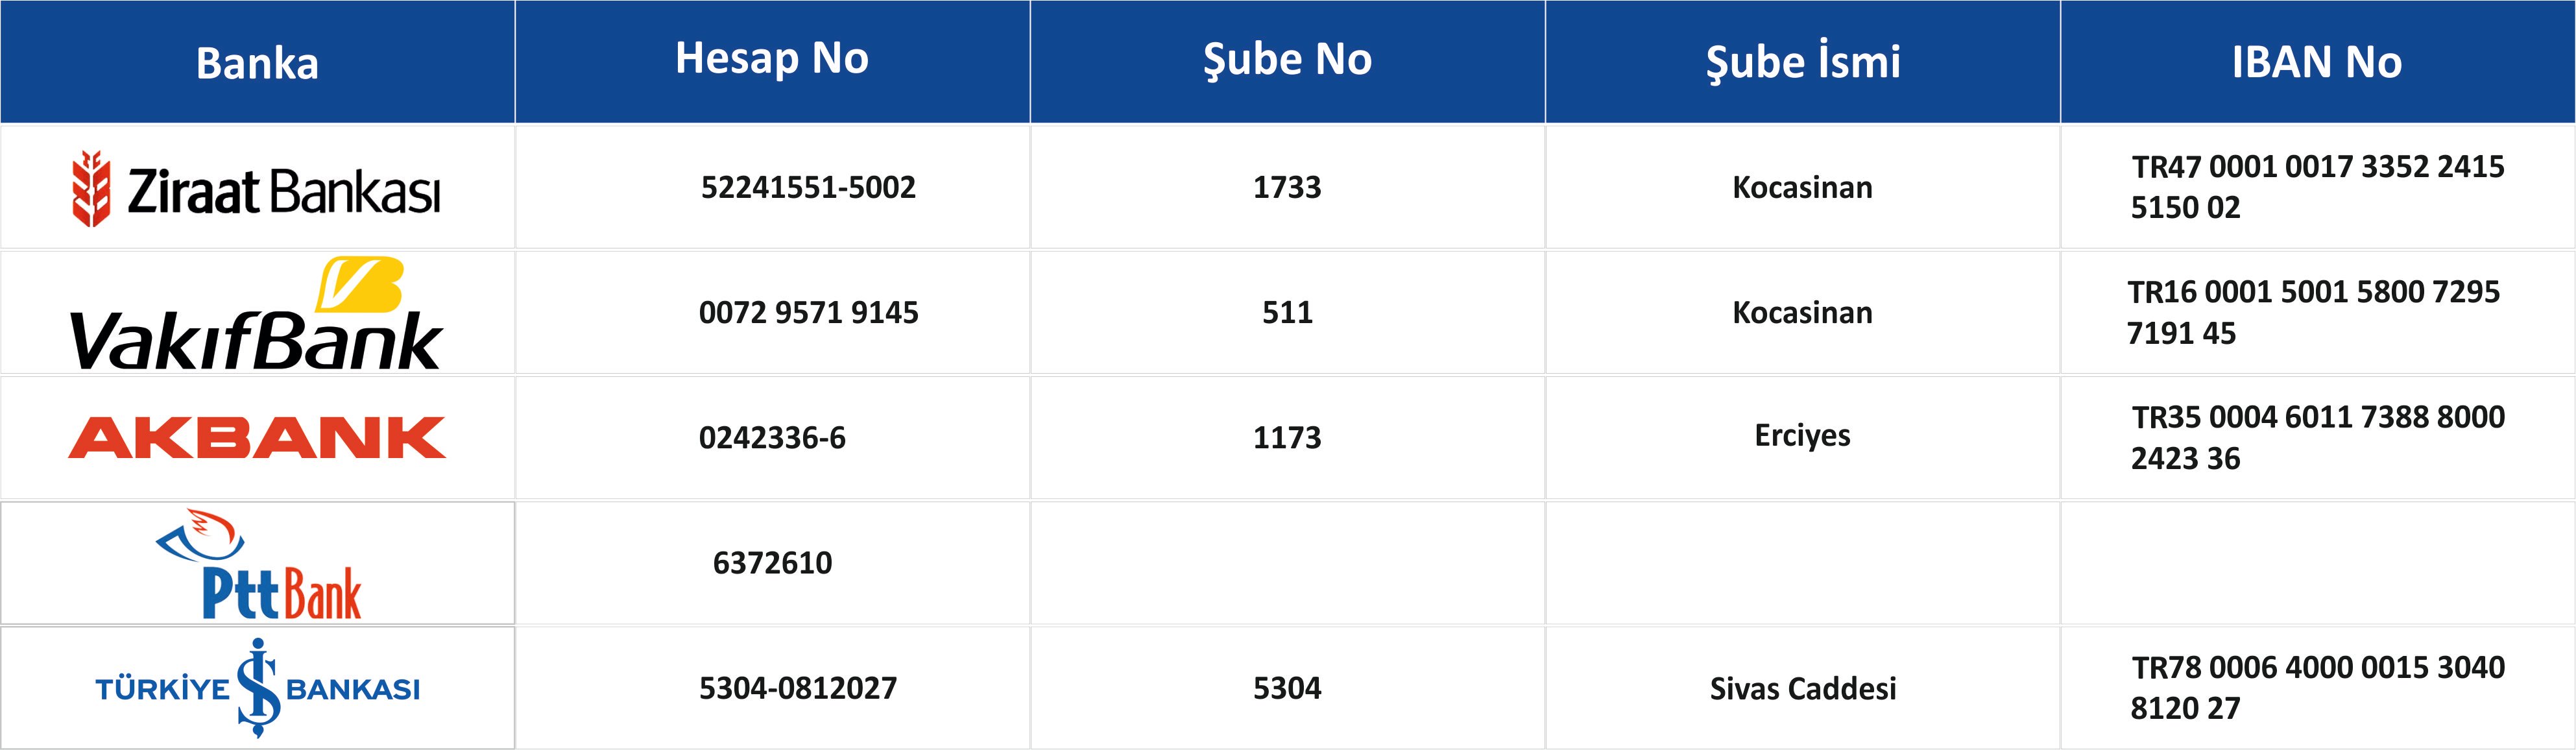Click the VakıfBank logo
Screen dimensions: 2576x750
point(256,313)
